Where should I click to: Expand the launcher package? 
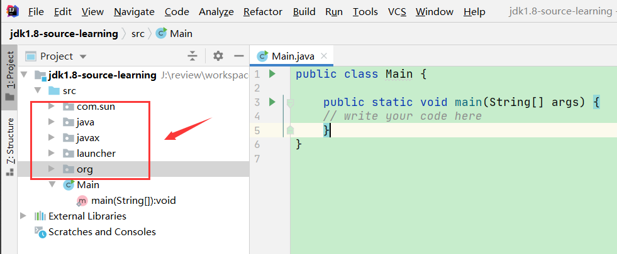tap(51, 153)
